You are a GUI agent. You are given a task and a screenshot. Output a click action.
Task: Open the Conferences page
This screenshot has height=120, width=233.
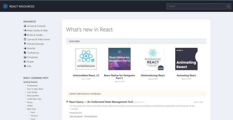click(33, 53)
